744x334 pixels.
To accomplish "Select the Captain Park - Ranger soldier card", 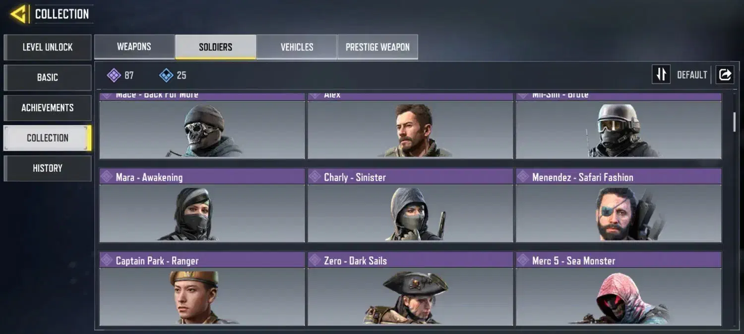I will click(202, 288).
